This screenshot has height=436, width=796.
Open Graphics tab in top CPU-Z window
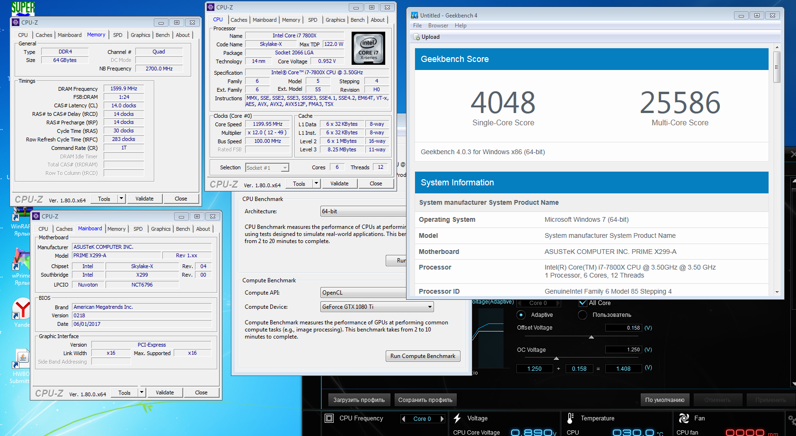click(336, 20)
